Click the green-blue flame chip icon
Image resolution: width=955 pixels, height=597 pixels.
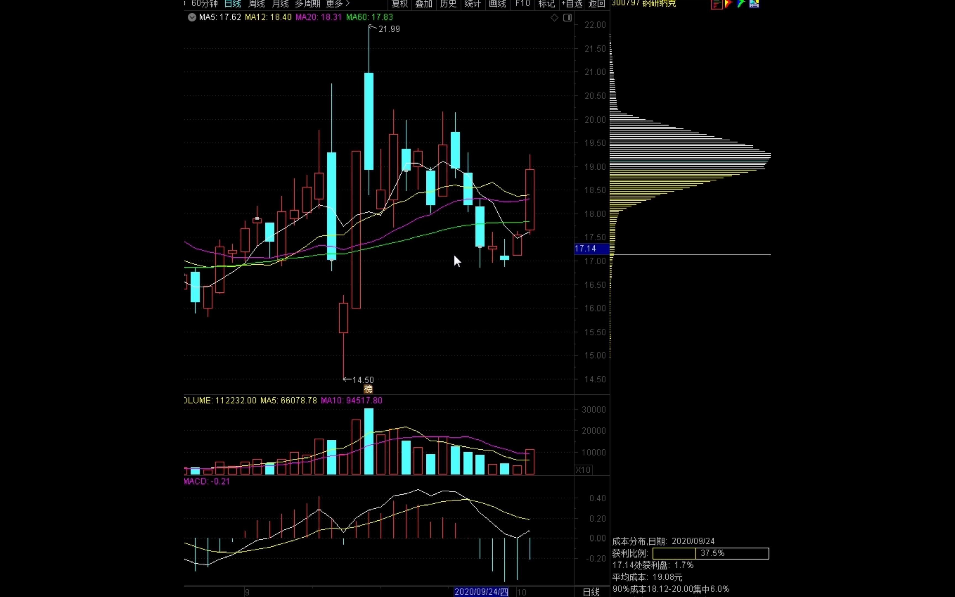(741, 4)
